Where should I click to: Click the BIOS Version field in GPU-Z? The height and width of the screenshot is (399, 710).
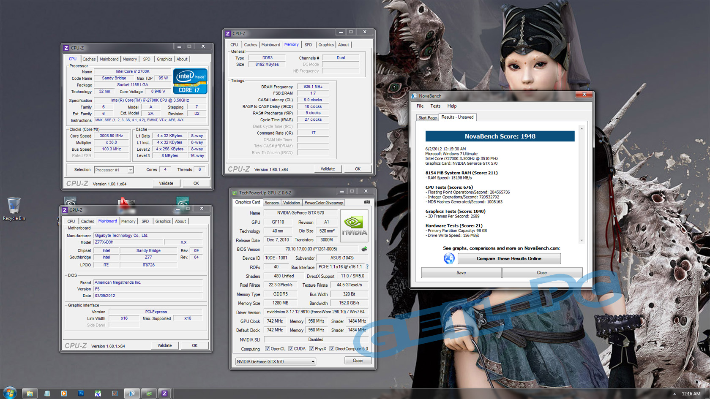point(311,249)
